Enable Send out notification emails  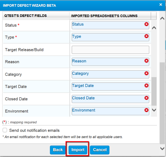(x=5, y=130)
